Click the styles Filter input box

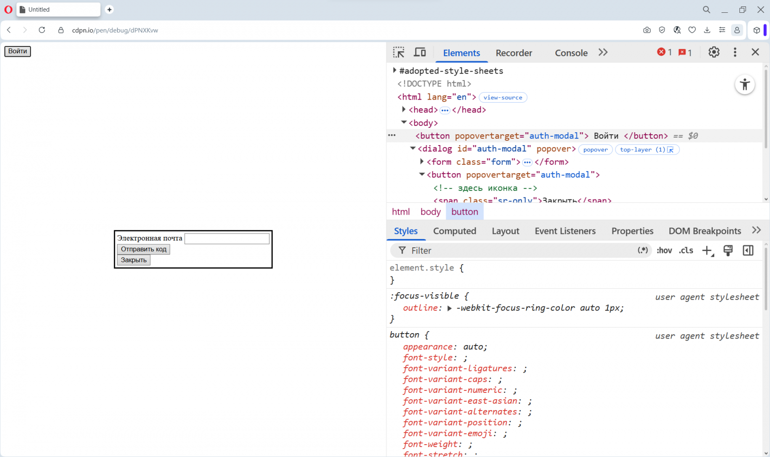[x=521, y=251]
